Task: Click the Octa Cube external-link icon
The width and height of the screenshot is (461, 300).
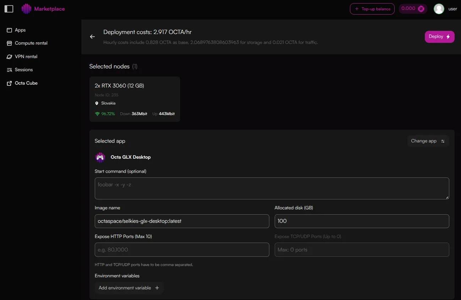Action: click(x=9, y=83)
